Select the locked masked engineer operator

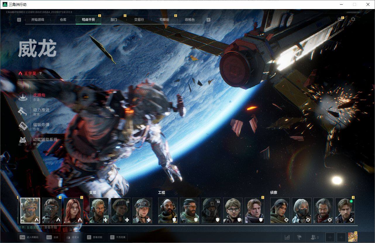pyautogui.click(x=211, y=211)
